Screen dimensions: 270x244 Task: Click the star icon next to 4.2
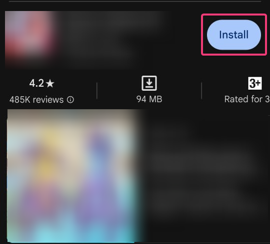(x=50, y=83)
